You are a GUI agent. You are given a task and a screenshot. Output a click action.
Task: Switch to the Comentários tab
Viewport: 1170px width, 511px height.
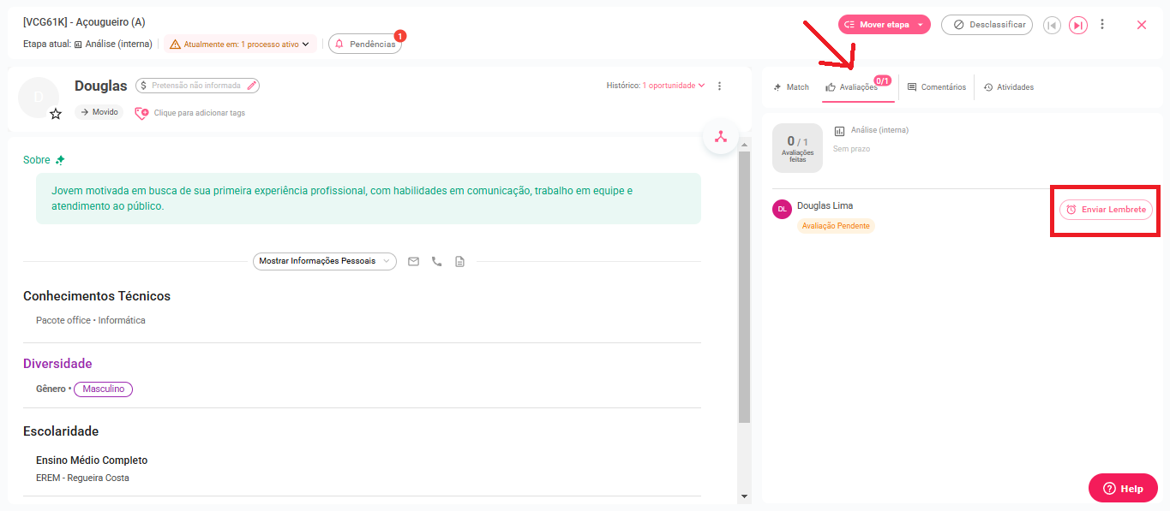pos(936,87)
